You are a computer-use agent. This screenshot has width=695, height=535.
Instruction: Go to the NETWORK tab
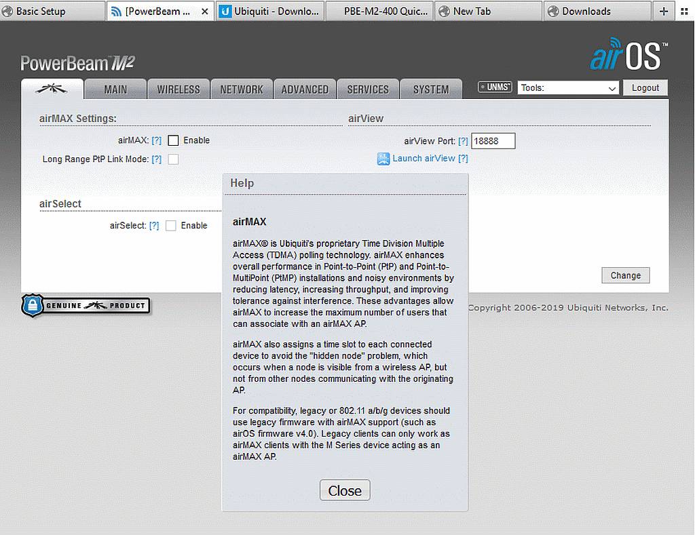(x=242, y=90)
